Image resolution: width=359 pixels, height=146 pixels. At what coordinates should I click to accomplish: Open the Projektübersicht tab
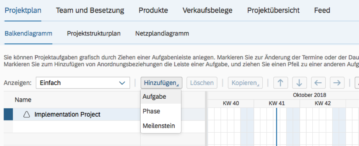[273, 11]
